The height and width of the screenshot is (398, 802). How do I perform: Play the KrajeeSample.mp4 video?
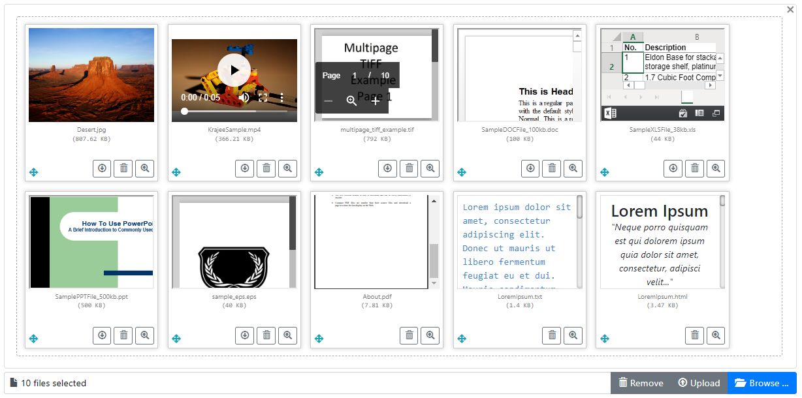[234, 70]
